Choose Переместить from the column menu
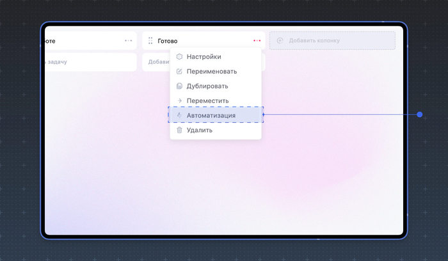 pos(207,100)
